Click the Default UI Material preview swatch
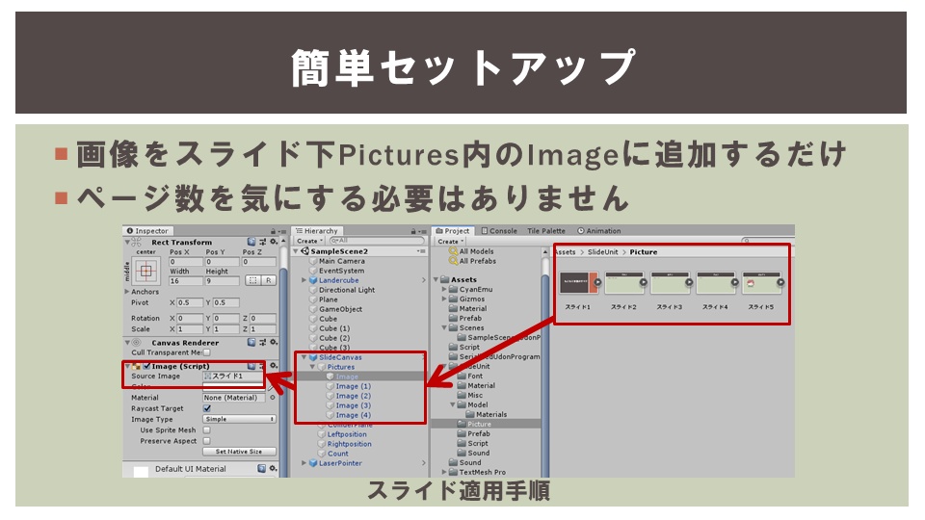This screenshot has height=520, width=925. (x=141, y=472)
